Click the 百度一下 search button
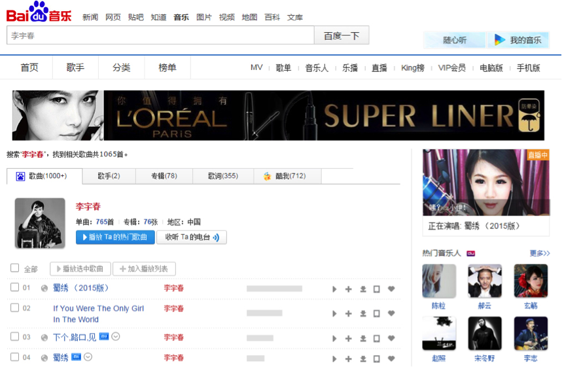The image size is (562, 367). coord(342,35)
